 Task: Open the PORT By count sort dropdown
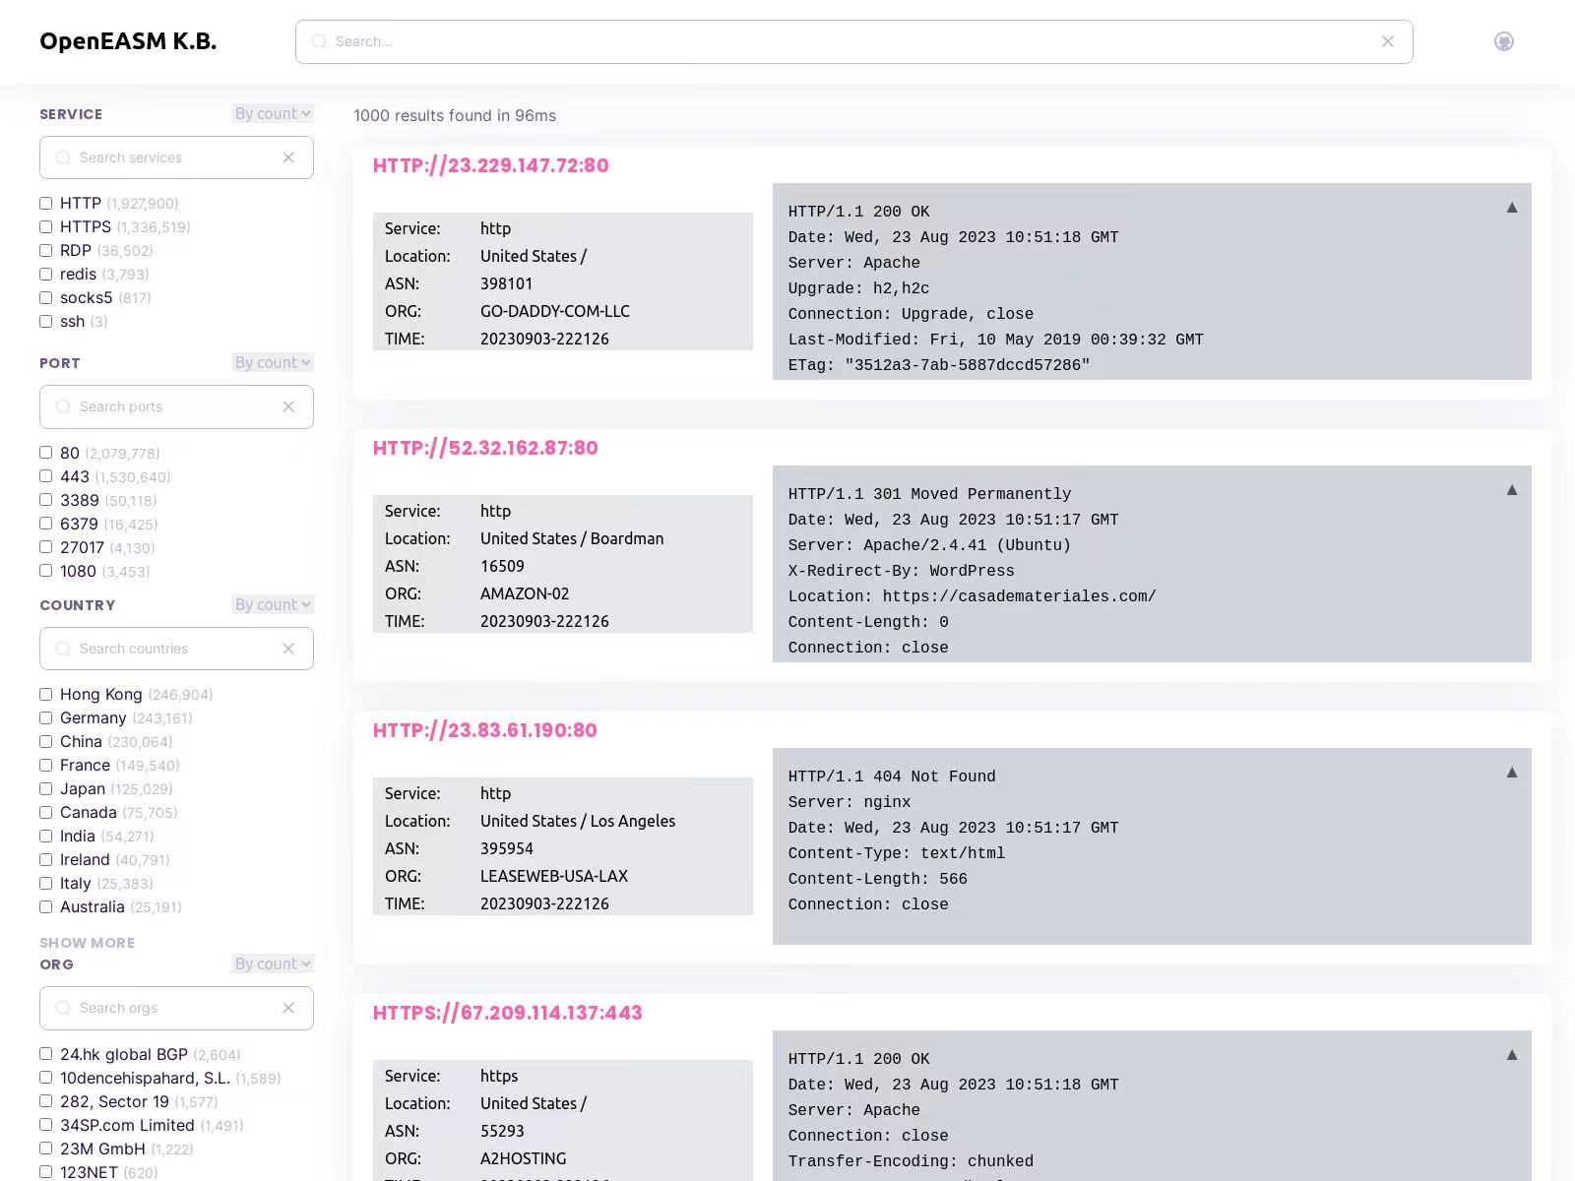tap(272, 362)
